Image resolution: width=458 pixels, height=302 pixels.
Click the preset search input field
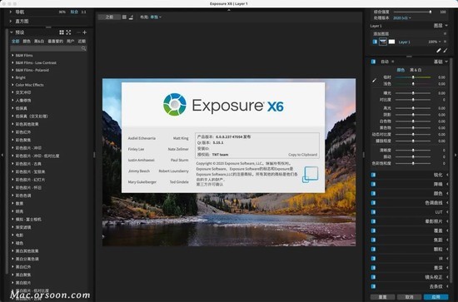click(x=48, y=48)
